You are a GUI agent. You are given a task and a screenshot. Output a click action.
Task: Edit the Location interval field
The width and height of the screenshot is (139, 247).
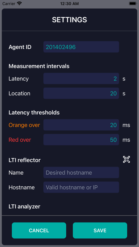pos(81,93)
